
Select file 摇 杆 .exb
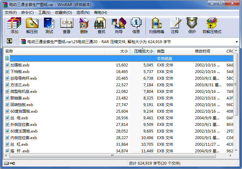[x=20, y=151]
